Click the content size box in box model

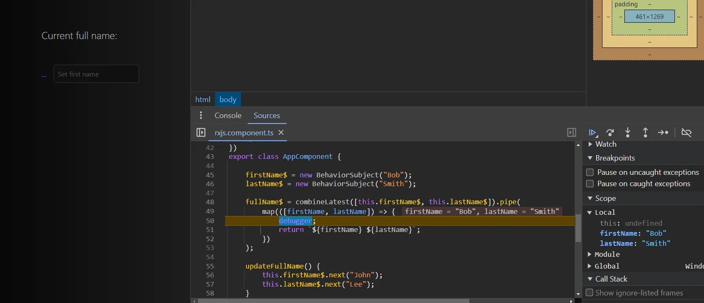(x=649, y=17)
